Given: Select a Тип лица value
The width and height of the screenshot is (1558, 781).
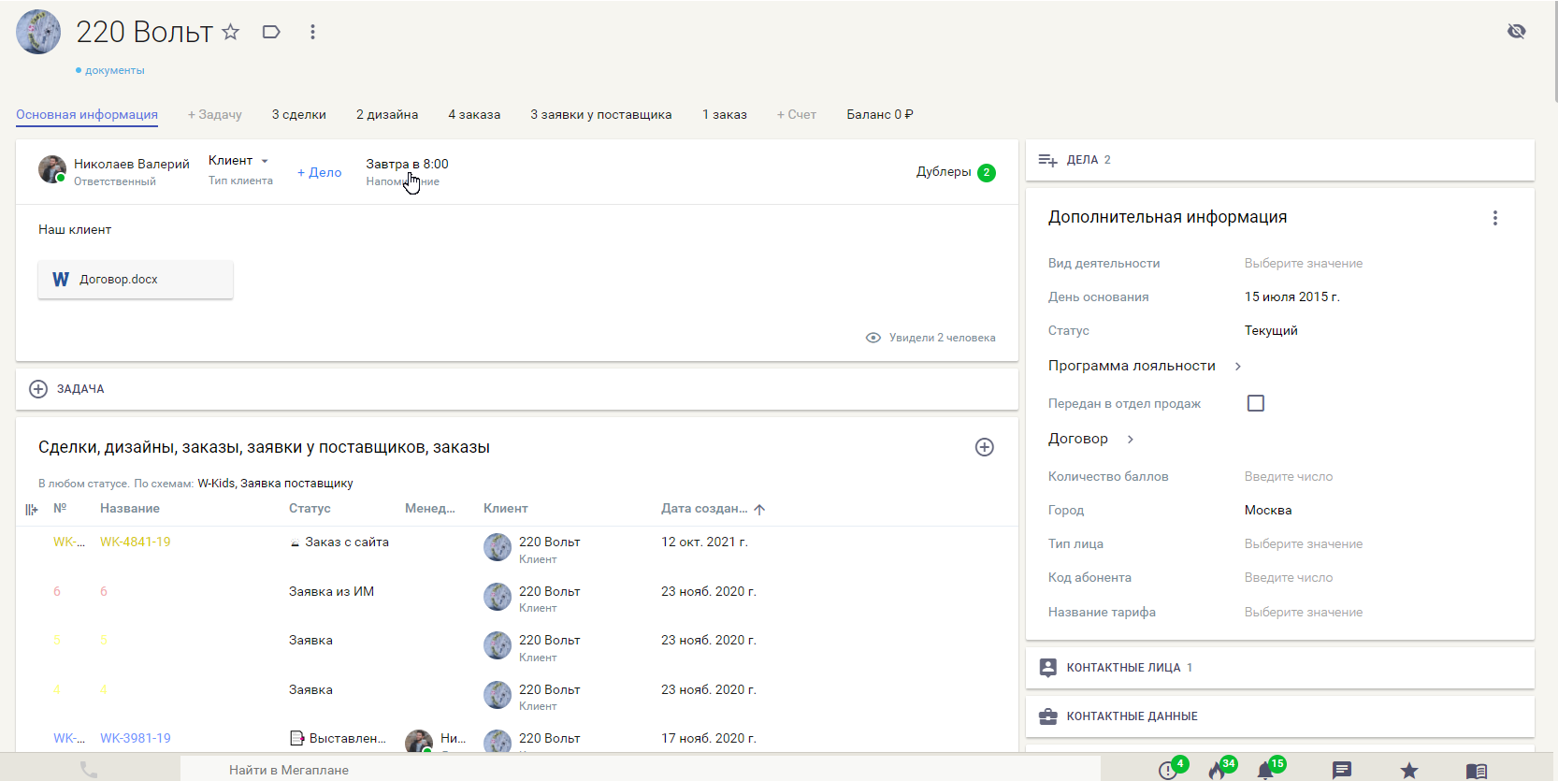Looking at the screenshot, I should pos(1304,544).
